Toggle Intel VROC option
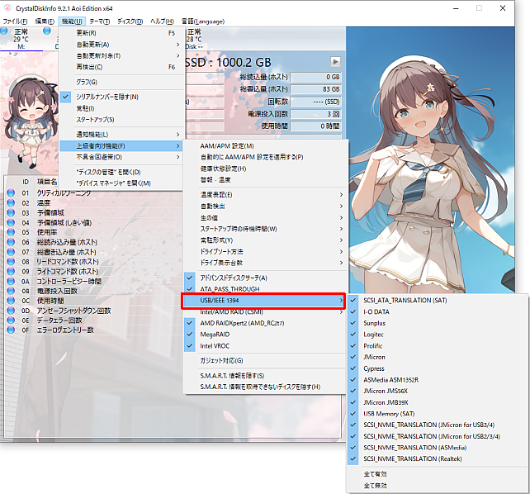Image resolution: width=530 pixels, height=494 pixels. tap(265, 345)
